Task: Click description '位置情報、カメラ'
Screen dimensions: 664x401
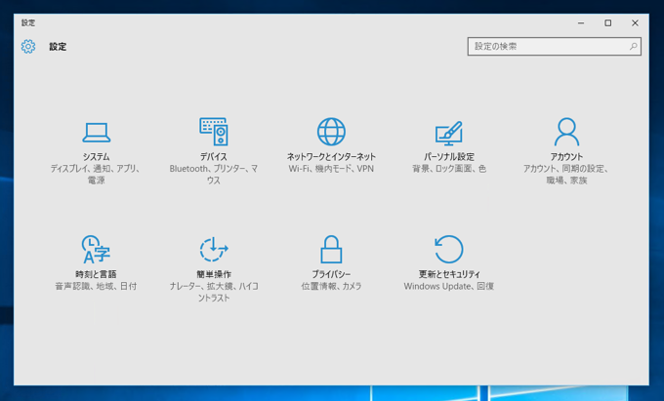Action: pos(331,286)
